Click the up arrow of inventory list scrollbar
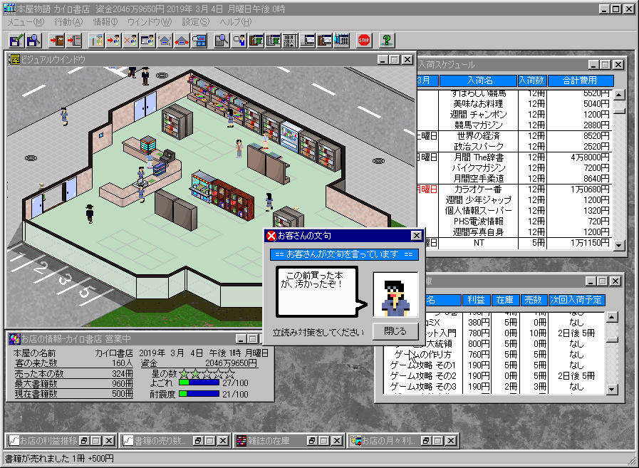The height and width of the screenshot is (468, 639). (612, 317)
